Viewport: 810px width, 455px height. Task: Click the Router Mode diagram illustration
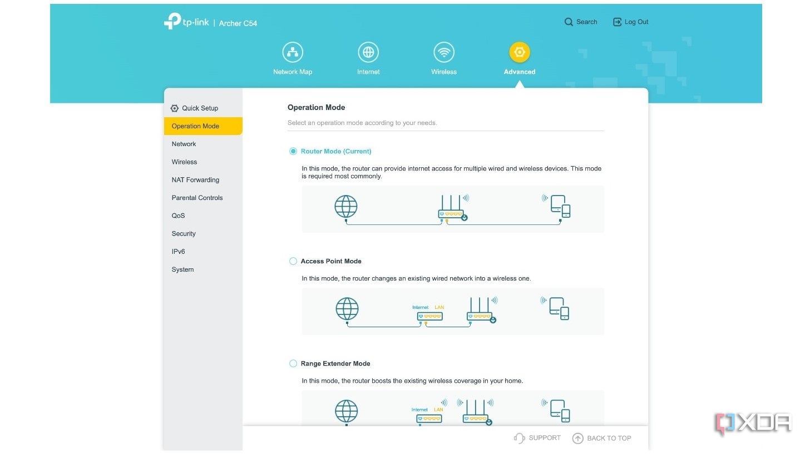[453, 209]
